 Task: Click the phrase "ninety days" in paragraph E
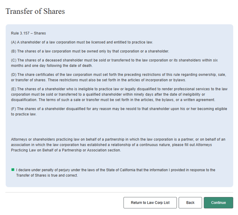144,95
